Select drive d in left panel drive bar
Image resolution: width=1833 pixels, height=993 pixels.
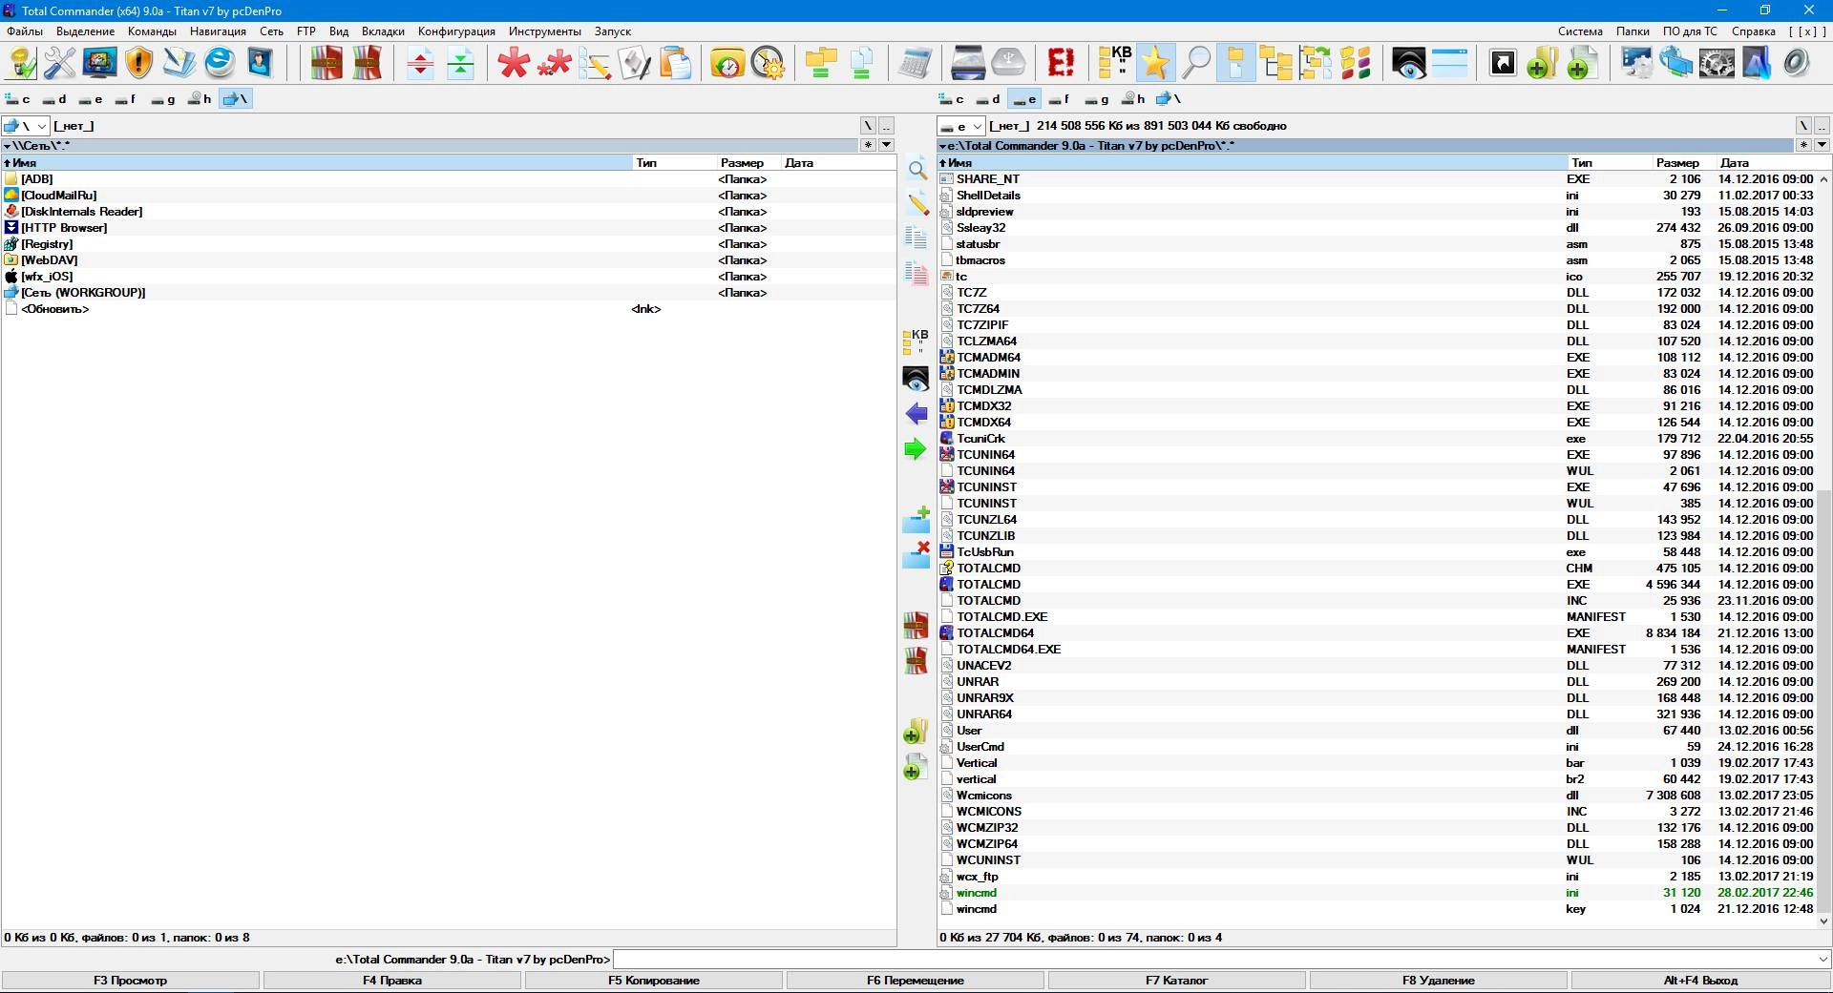[54, 99]
